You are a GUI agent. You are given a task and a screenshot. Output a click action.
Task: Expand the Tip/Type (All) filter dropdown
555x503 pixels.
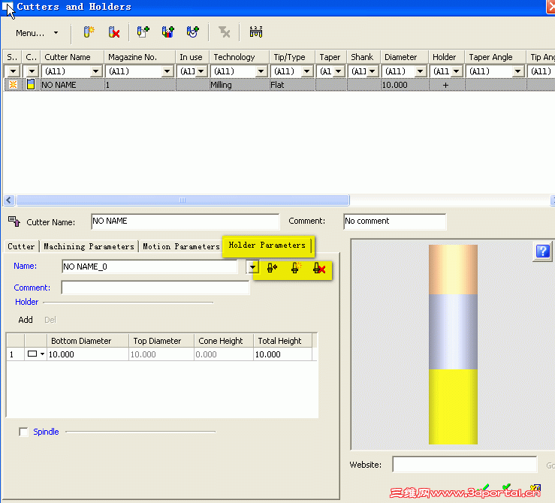(x=307, y=71)
